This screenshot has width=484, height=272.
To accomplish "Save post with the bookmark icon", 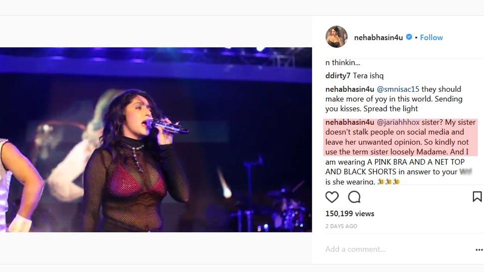I will click(477, 197).
